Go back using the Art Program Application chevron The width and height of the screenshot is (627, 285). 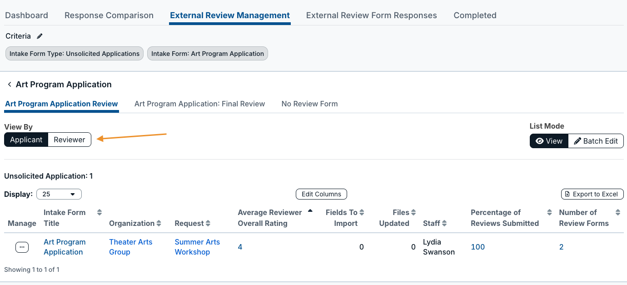click(x=9, y=85)
